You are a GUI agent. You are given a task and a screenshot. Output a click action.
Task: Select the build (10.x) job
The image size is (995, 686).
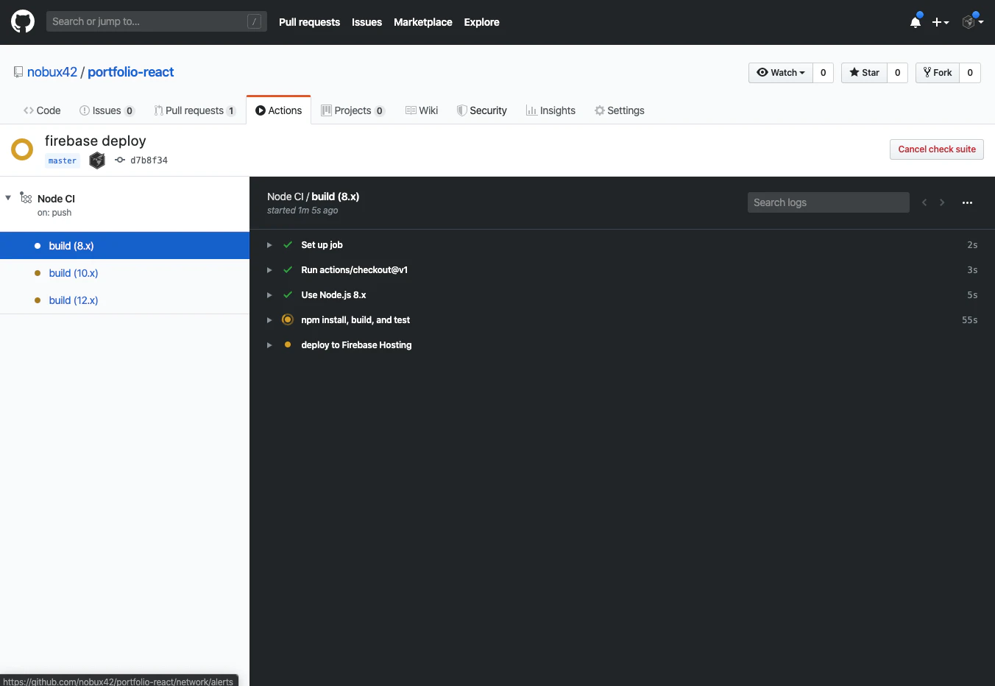click(x=125, y=273)
